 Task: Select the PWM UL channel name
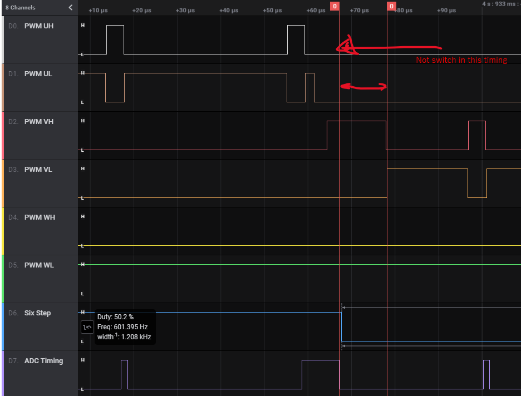[x=38, y=73]
